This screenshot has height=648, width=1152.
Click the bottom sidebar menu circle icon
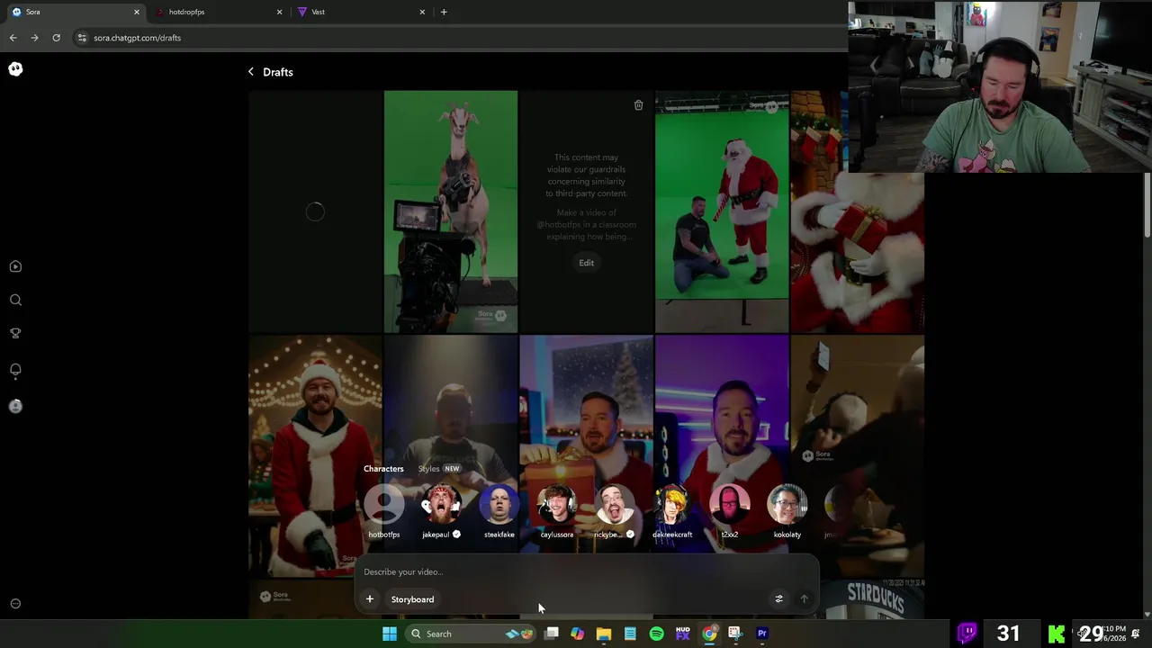click(15, 604)
